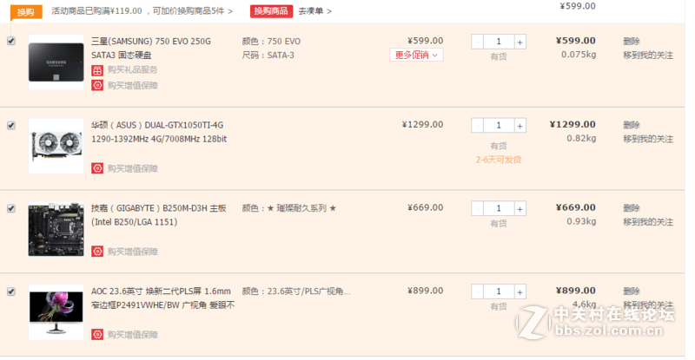Viewport: 695px width, 360px height.
Task: Click the 2-6天可发货 shipping notice
Action: (x=499, y=160)
